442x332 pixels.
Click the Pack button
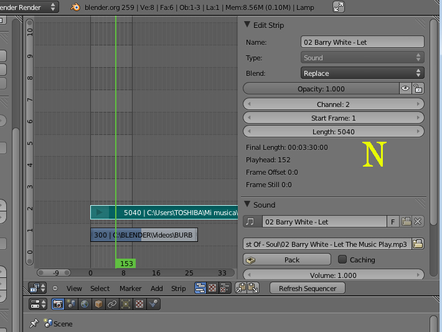pyautogui.click(x=287, y=259)
